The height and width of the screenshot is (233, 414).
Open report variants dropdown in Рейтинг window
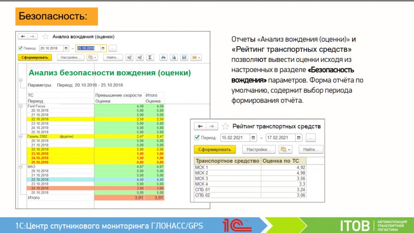click(x=286, y=149)
